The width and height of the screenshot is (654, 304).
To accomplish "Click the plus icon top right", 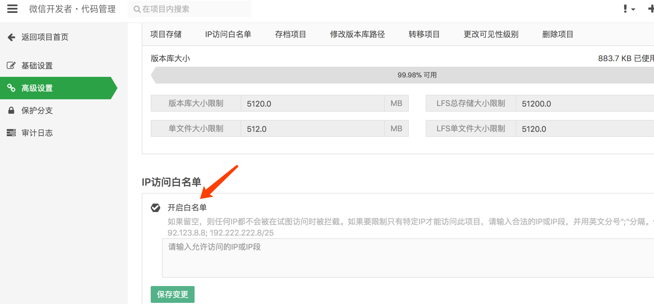I will coord(650,9).
